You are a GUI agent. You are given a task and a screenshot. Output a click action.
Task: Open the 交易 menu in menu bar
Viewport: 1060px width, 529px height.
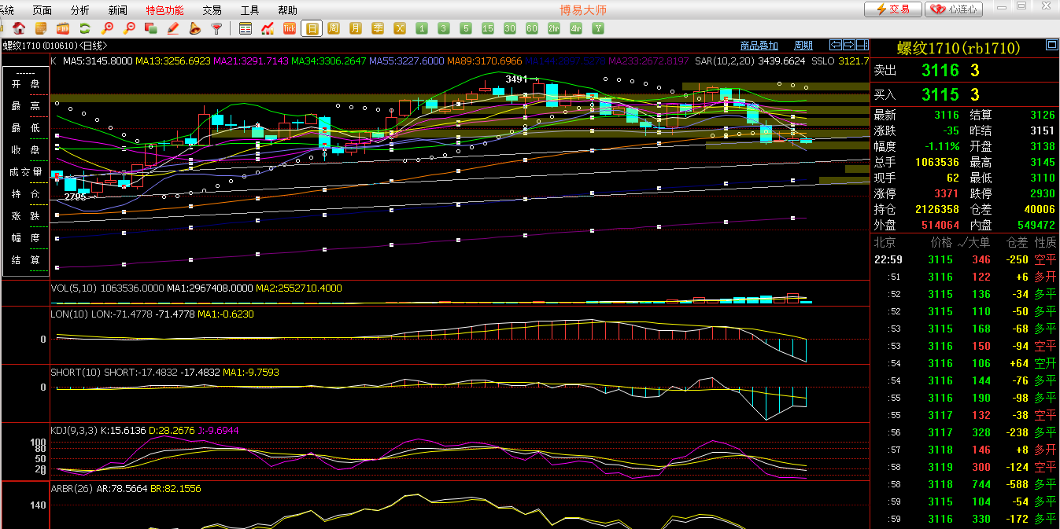(212, 10)
